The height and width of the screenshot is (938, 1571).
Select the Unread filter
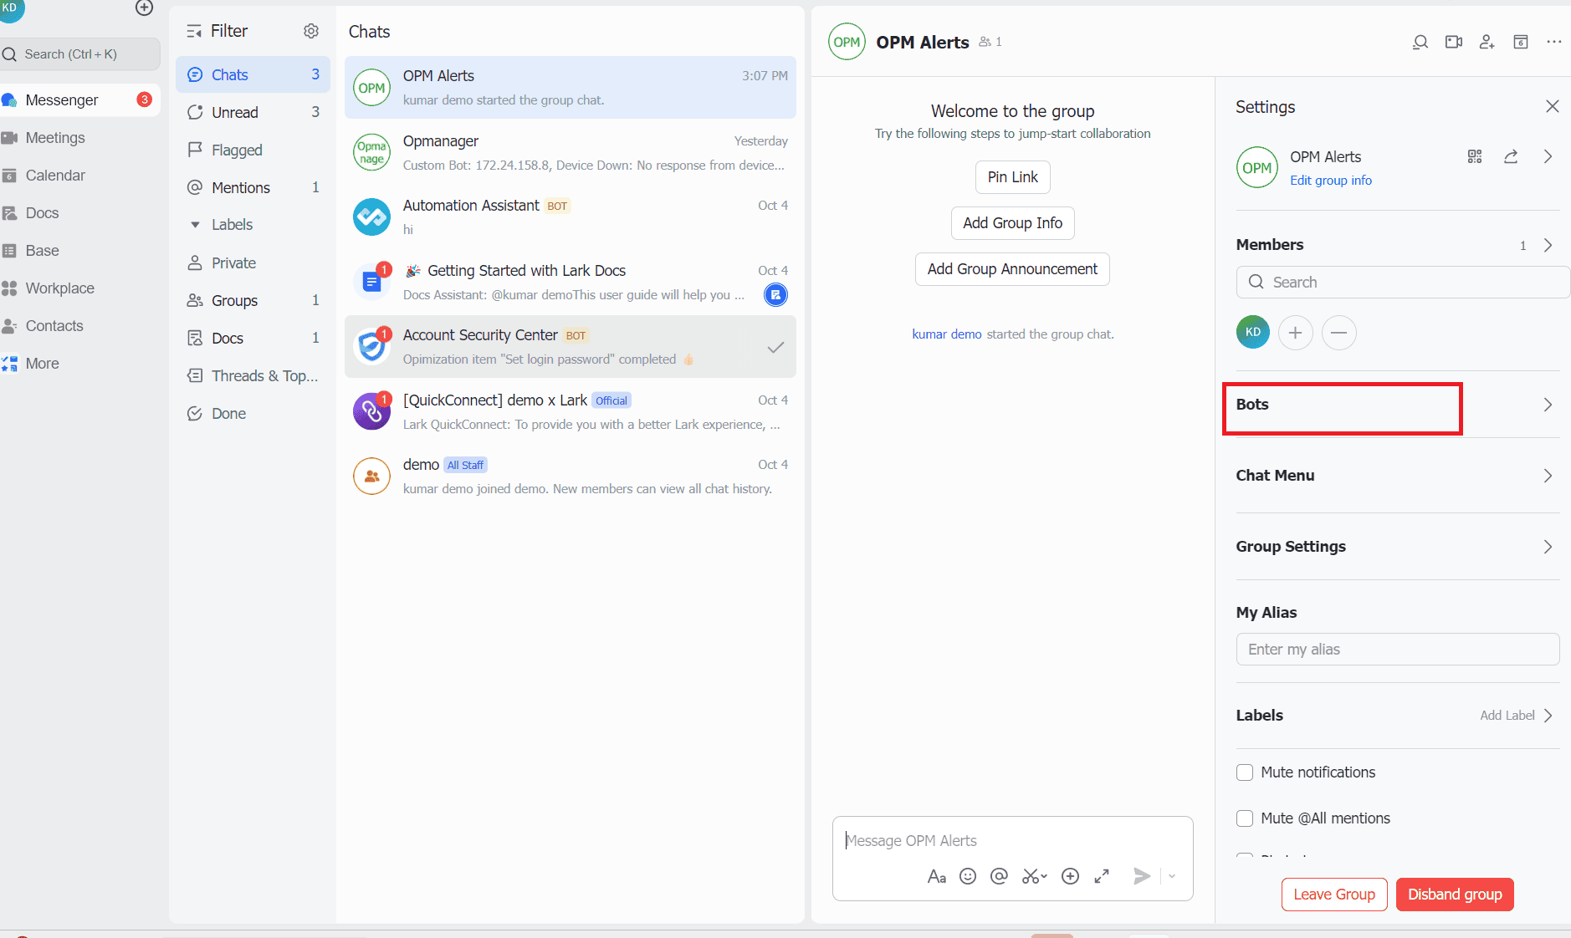[x=253, y=112]
